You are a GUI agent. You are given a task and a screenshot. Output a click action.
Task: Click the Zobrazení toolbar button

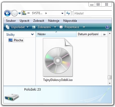pyautogui.click(x=42, y=27)
